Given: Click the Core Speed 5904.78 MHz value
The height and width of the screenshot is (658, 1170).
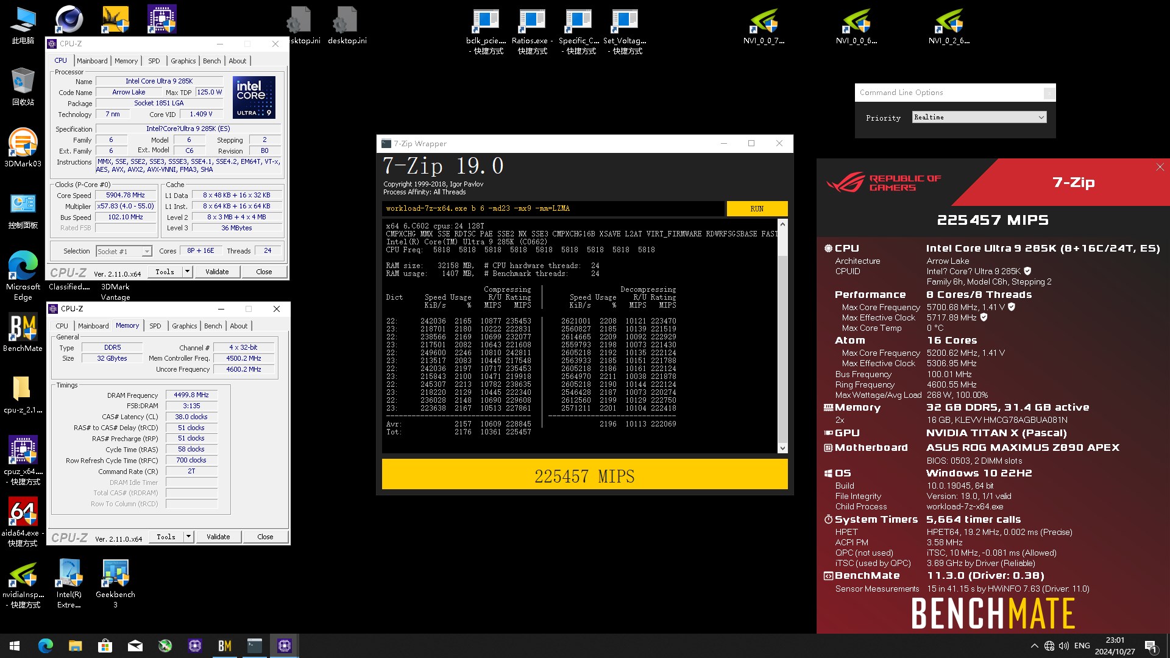Looking at the screenshot, I should [126, 196].
